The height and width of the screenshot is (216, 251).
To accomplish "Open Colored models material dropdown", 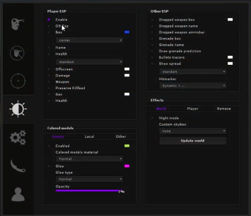I will (89, 159).
